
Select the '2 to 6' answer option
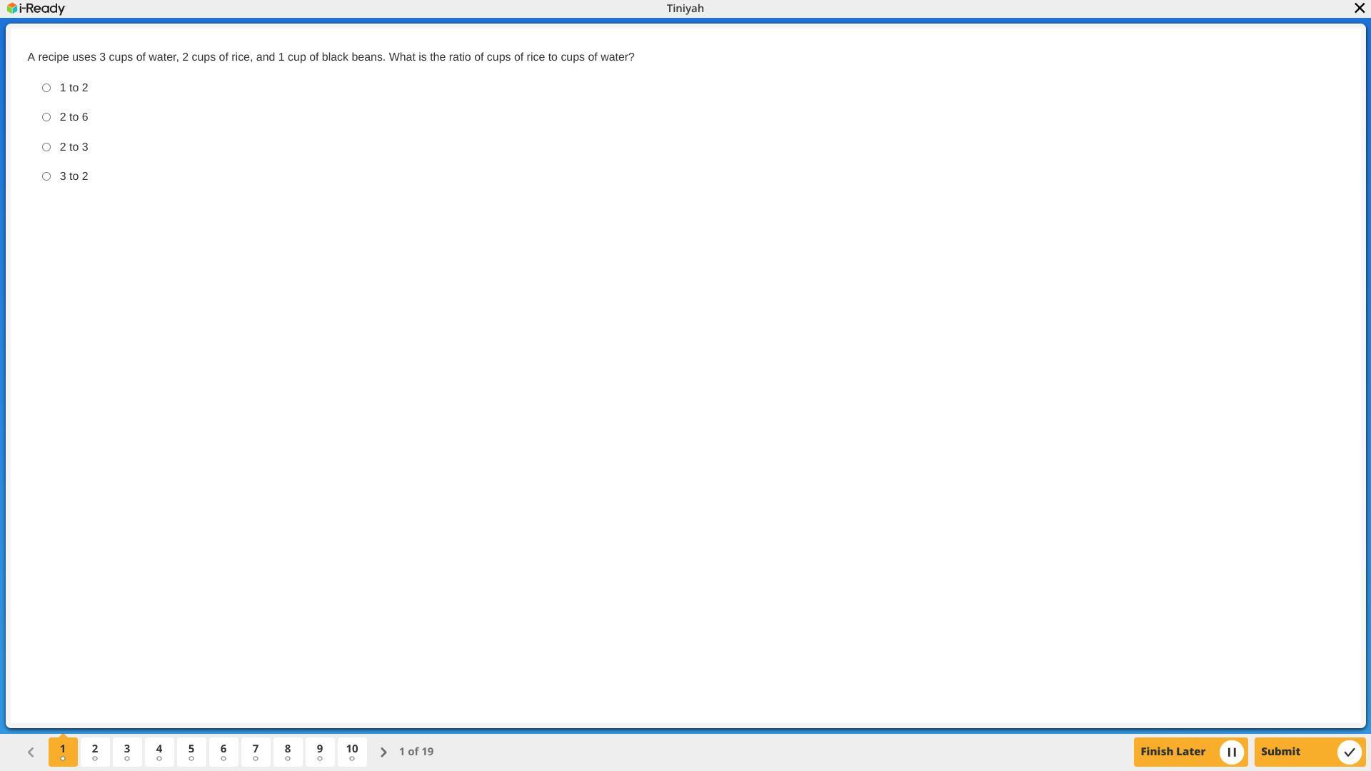(46, 117)
